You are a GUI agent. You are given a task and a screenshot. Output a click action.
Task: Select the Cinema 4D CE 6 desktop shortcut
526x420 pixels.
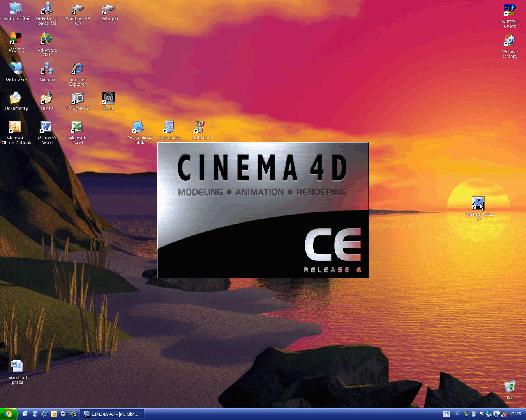[479, 209]
